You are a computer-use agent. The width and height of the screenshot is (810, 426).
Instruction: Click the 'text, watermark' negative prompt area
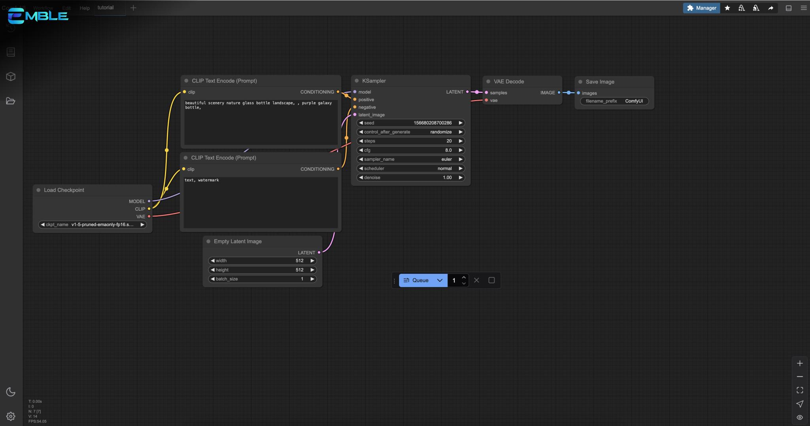261,202
